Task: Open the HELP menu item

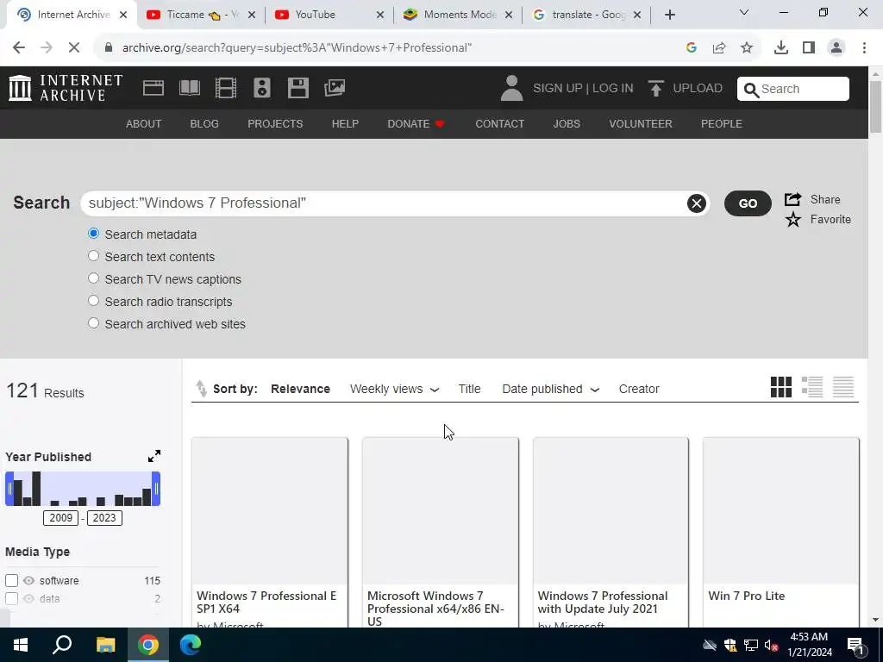Action: 345,124
